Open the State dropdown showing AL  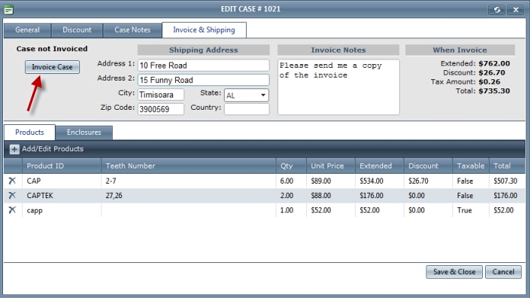coord(247,95)
